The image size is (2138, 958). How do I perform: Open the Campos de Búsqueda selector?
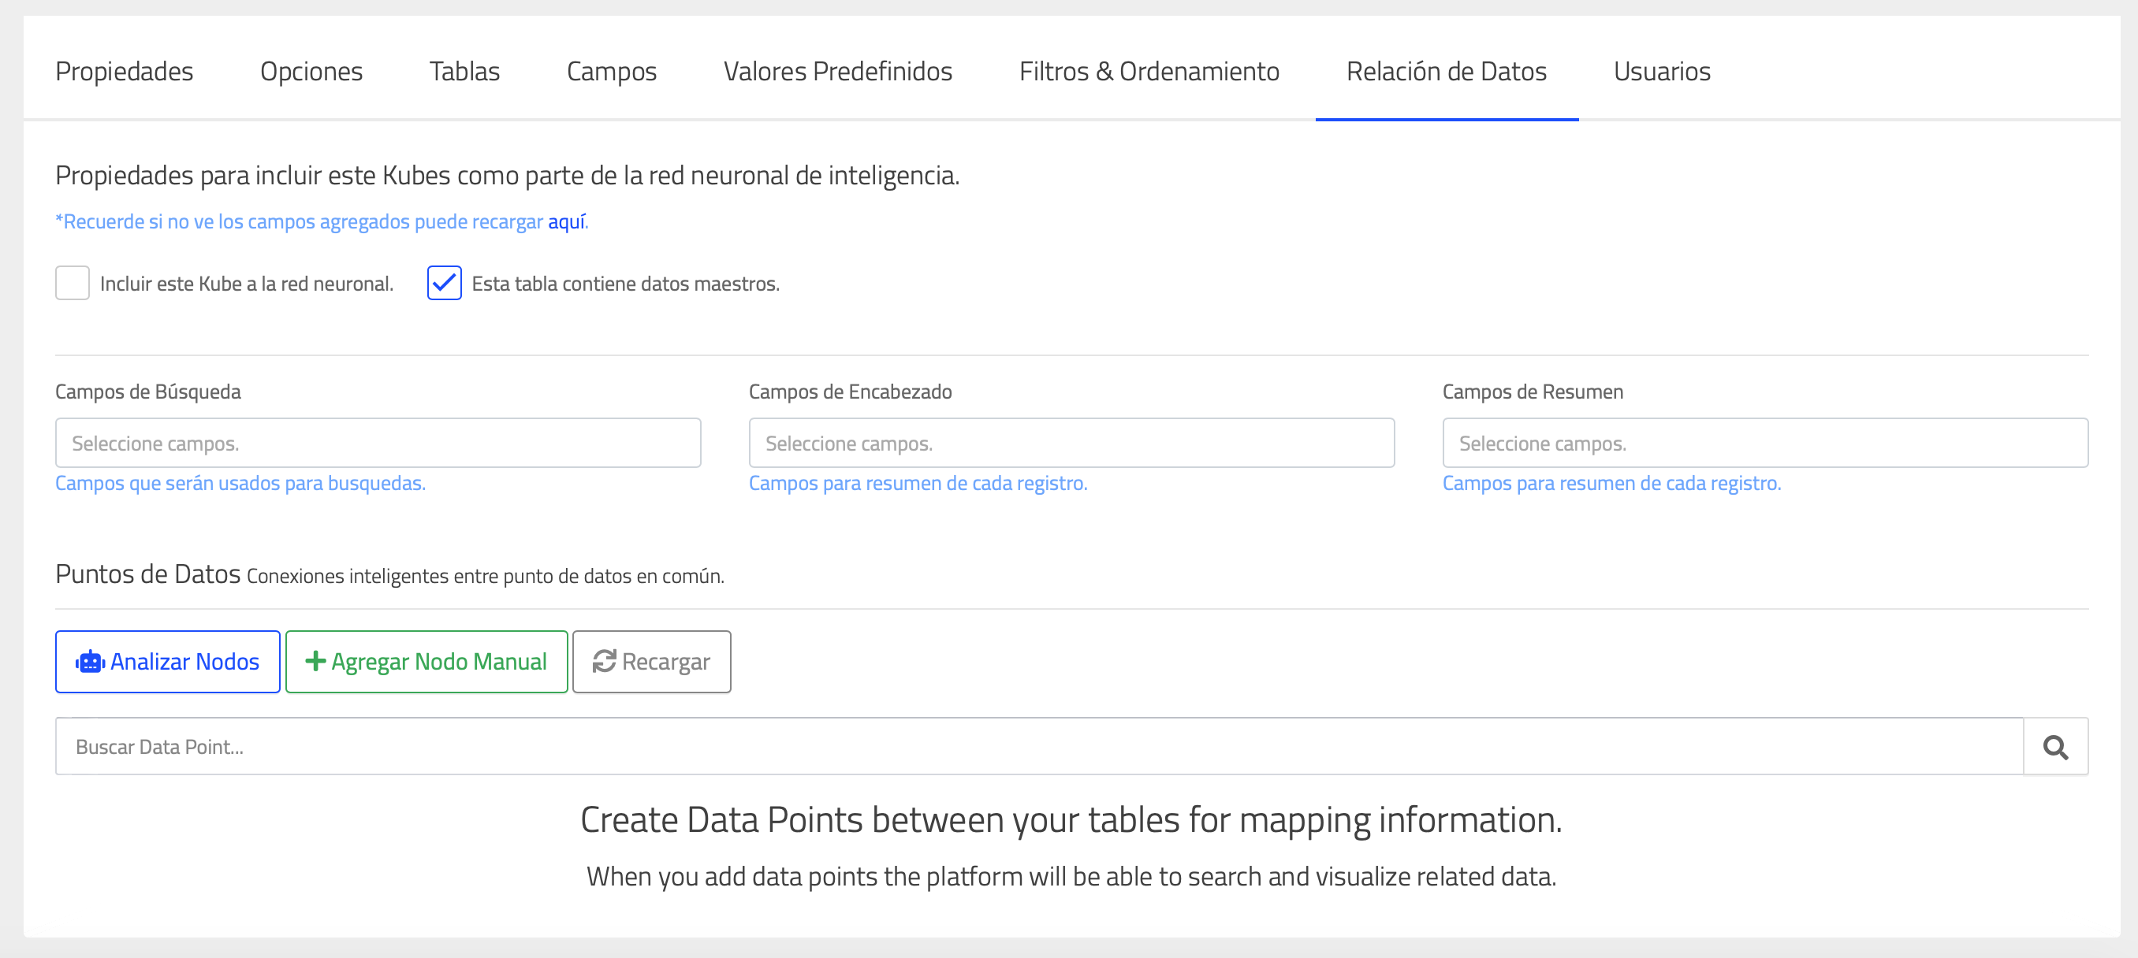378,444
